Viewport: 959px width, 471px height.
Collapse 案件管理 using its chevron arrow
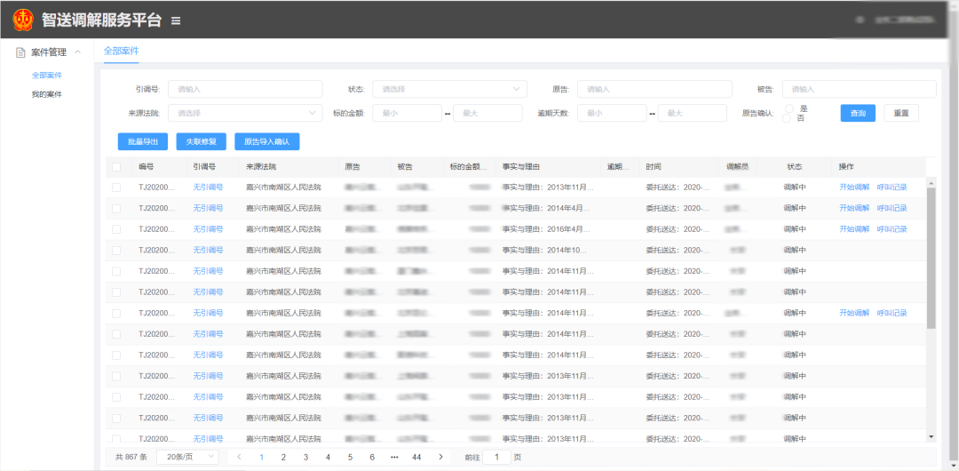coord(77,52)
